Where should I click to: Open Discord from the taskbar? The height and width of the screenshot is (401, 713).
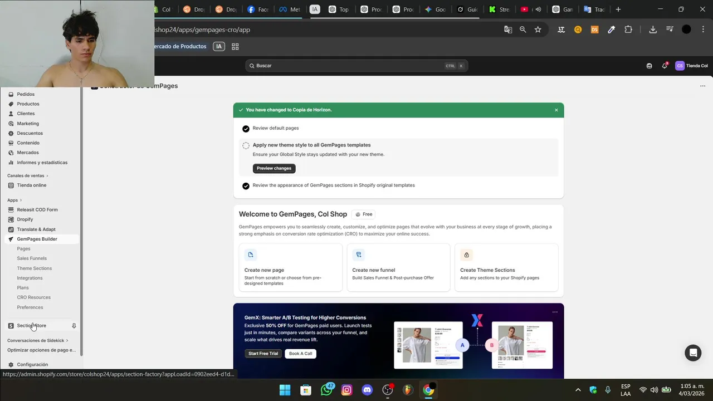pos(367,390)
